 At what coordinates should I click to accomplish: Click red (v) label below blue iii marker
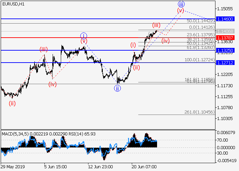tap(180, 11)
